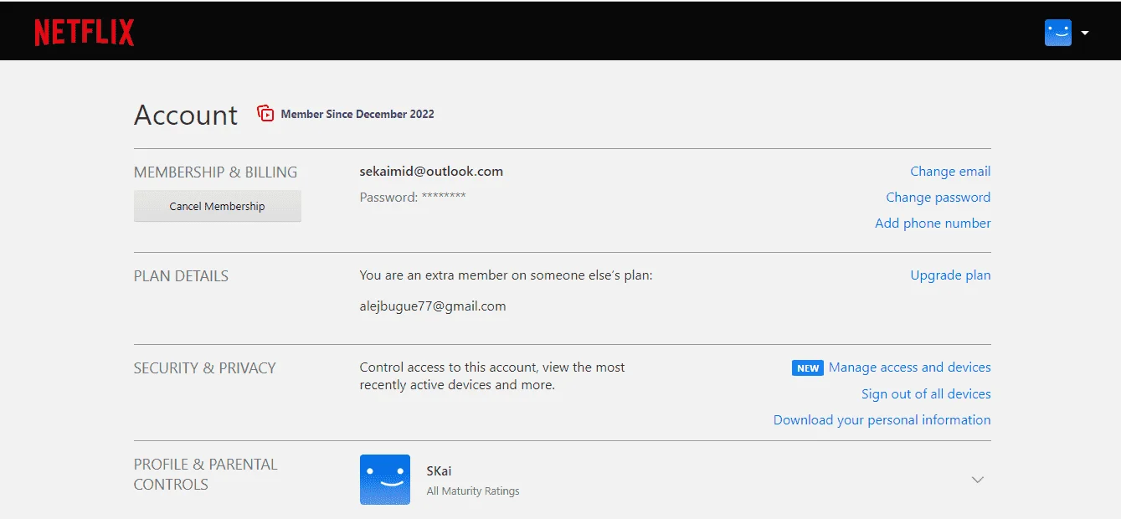Click the Upgrade plan link
The height and width of the screenshot is (519, 1121).
tap(950, 275)
